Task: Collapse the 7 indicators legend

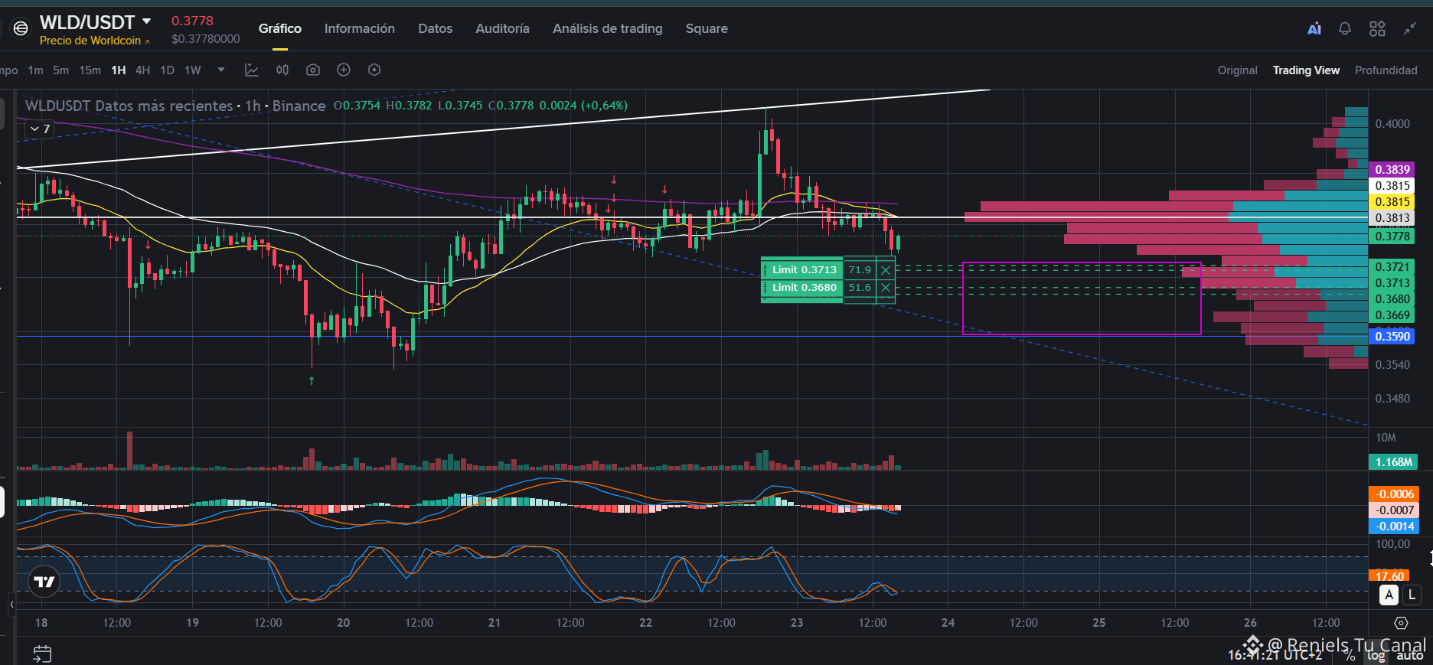Action: (x=41, y=129)
